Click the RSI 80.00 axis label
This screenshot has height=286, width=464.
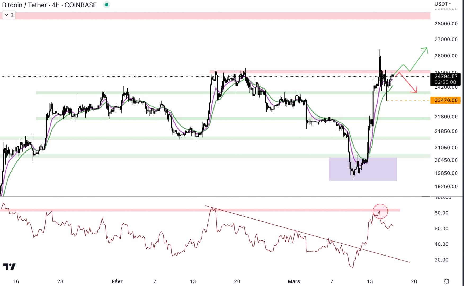[x=441, y=213]
